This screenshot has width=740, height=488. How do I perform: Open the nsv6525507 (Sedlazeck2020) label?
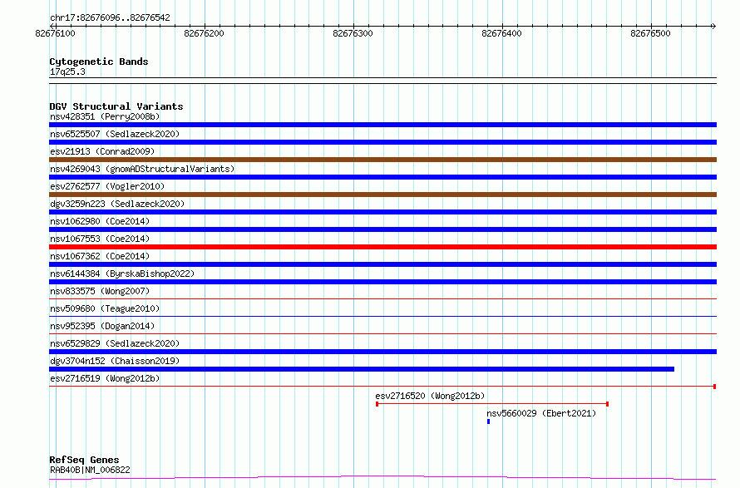click(115, 134)
